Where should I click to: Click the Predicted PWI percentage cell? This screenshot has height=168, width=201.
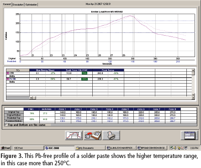pos(32,120)
